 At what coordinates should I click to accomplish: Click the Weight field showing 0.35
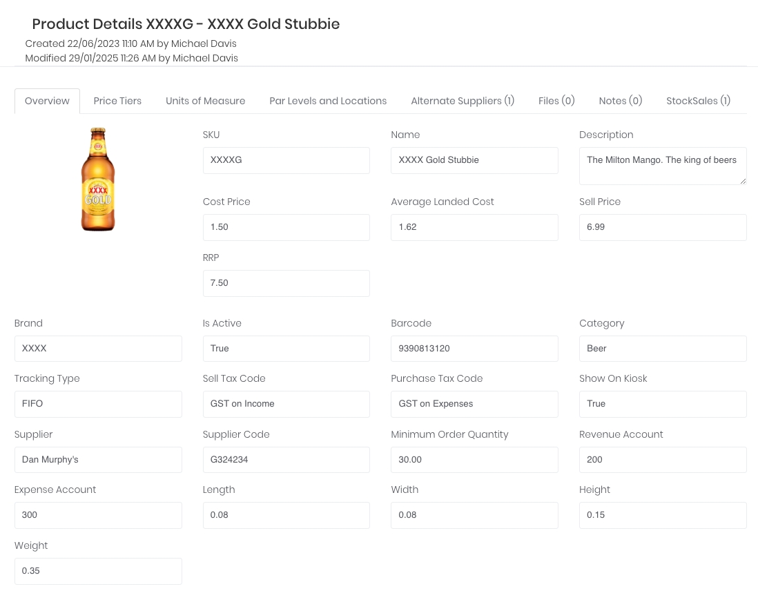pyautogui.click(x=98, y=571)
